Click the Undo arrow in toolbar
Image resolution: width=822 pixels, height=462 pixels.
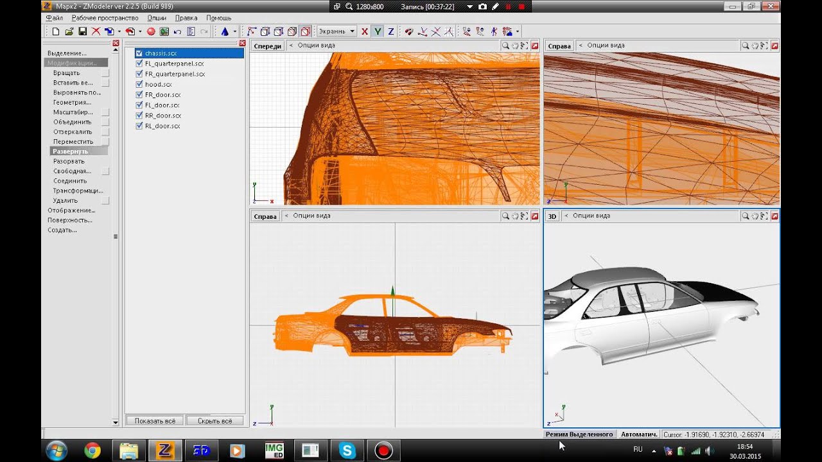[x=177, y=31]
